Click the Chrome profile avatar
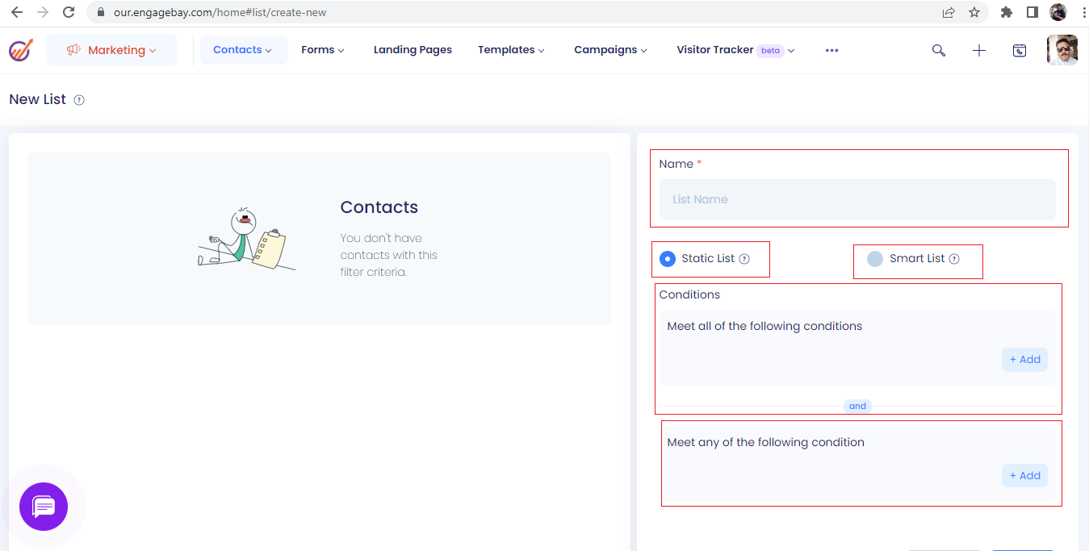Screen dimensions: 1089x551 coord(1058,12)
